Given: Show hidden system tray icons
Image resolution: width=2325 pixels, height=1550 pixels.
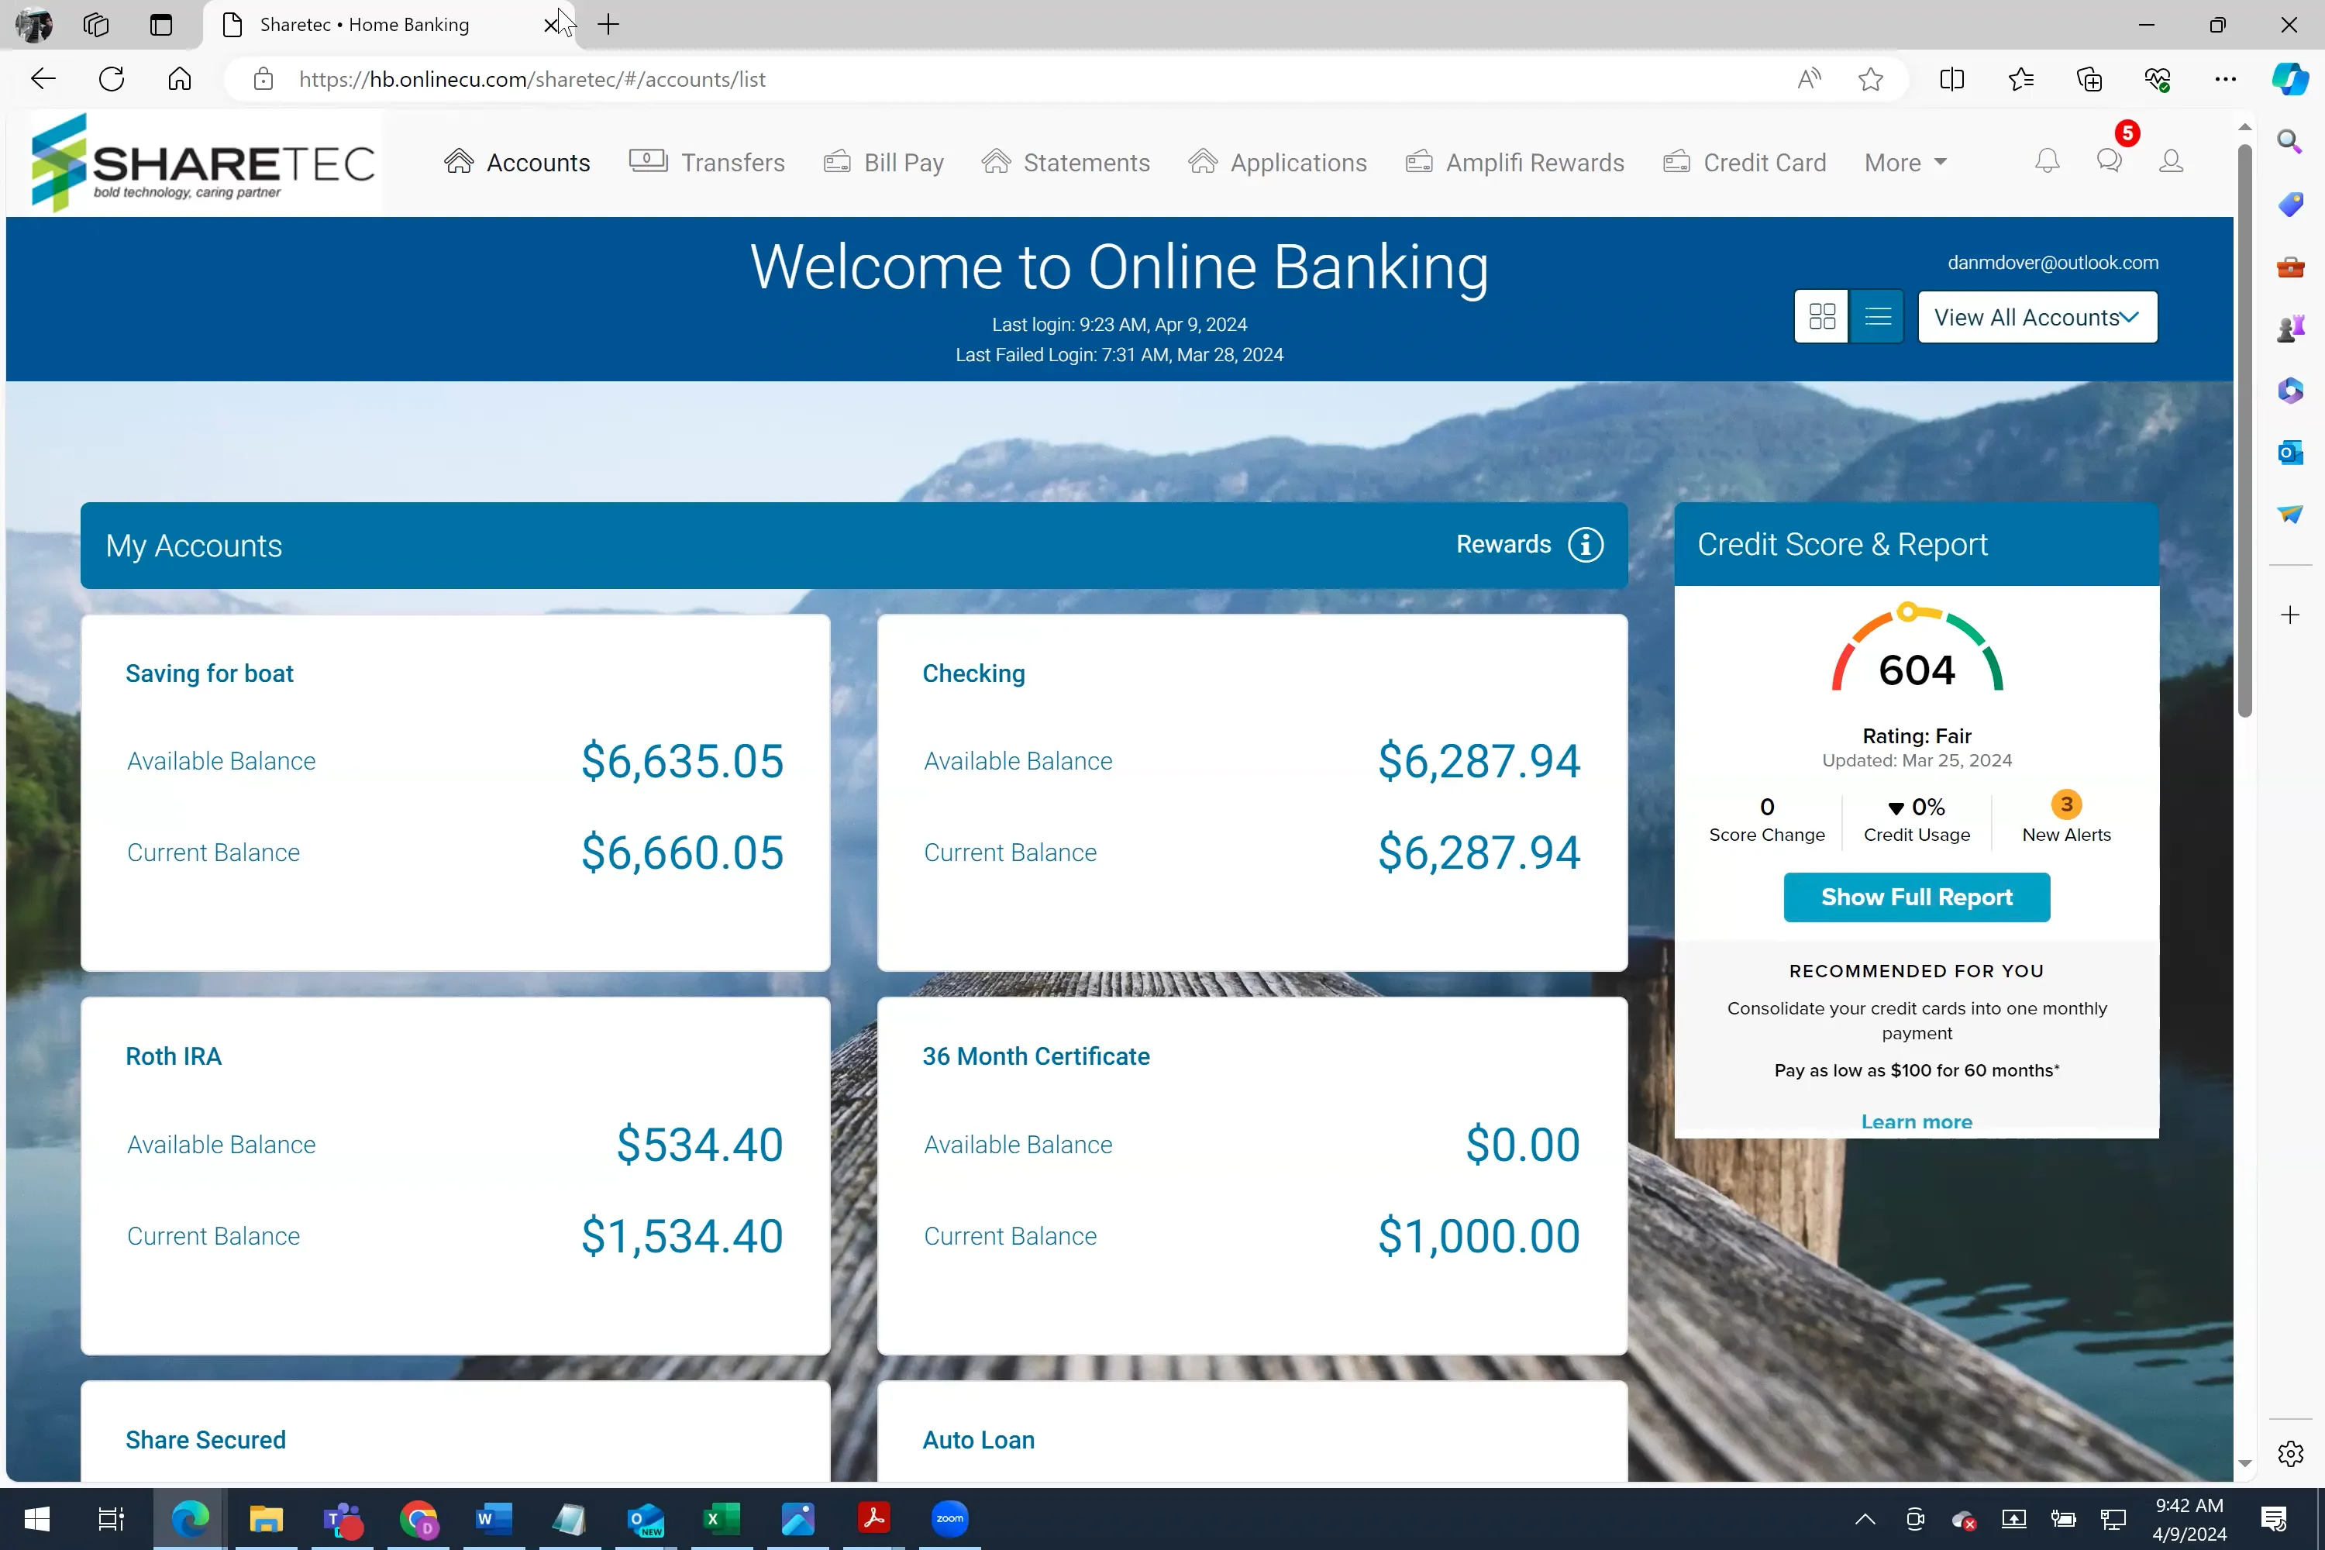Looking at the screenshot, I should pos(1865,1519).
